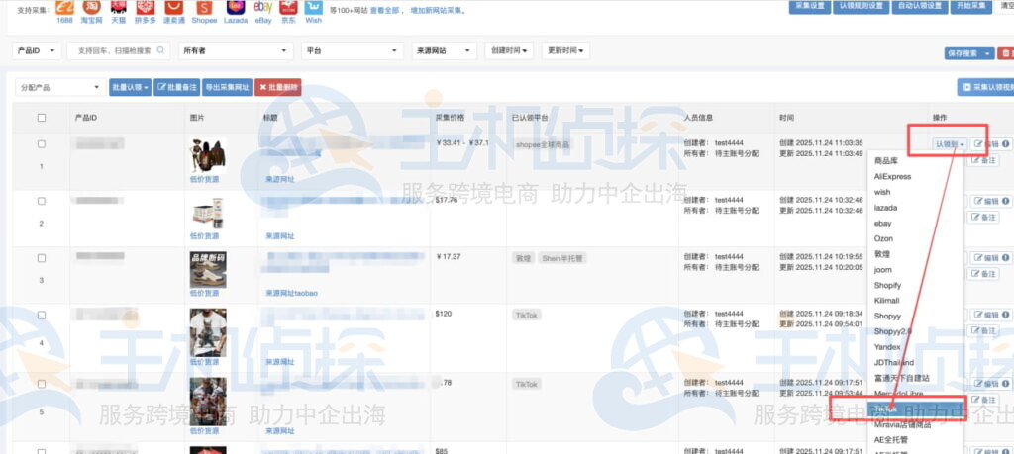Select TikTok from the claim menu
The image size is (1014, 454).
pos(886,408)
